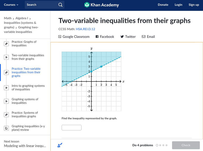Open Graphing inequalities (x-y plane) review
The height and width of the screenshot is (151, 203).
click(x=28, y=128)
